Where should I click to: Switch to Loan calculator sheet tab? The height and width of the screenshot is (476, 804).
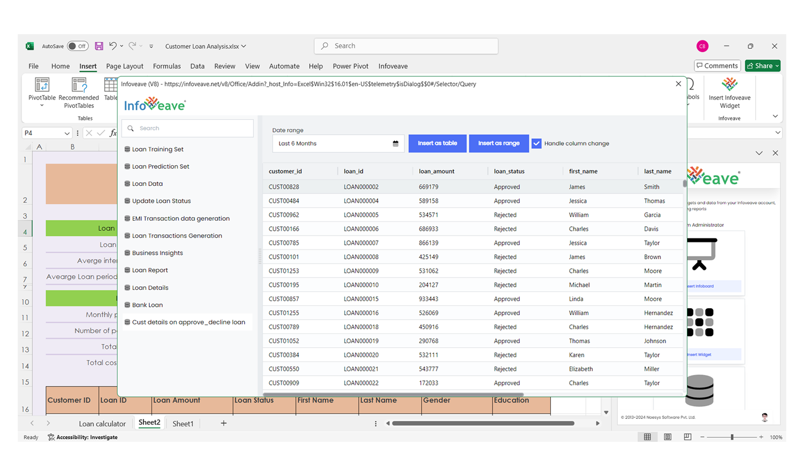click(x=102, y=424)
